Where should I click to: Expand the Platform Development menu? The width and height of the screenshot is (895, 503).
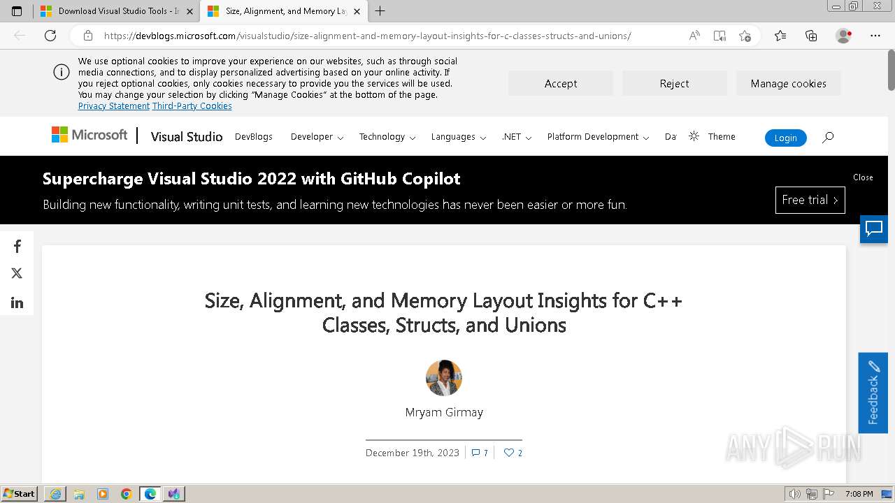pyautogui.click(x=598, y=137)
